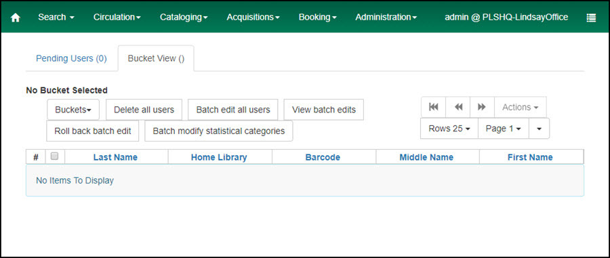
Task: Sort by Last Name column
Action: [115, 157]
